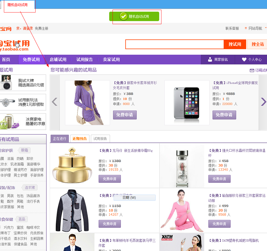This screenshot has width=267, height=251.
Task: Click the 搜全站 button
Action: [x=258, y=44]
